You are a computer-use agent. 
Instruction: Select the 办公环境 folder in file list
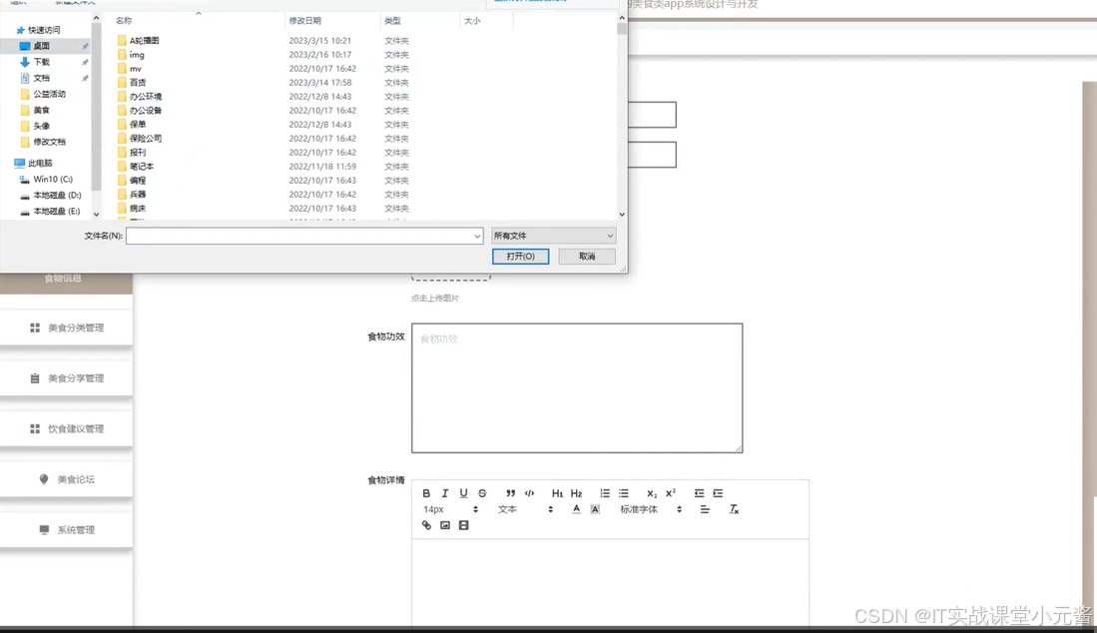point(145,97)
